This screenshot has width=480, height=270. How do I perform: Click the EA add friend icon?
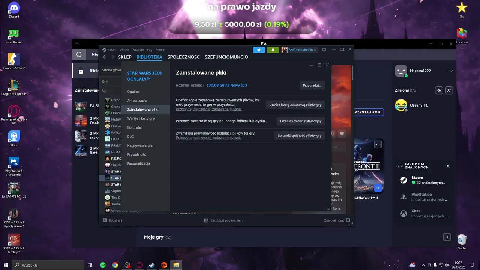pyautogui.click(x=449, y=90)
